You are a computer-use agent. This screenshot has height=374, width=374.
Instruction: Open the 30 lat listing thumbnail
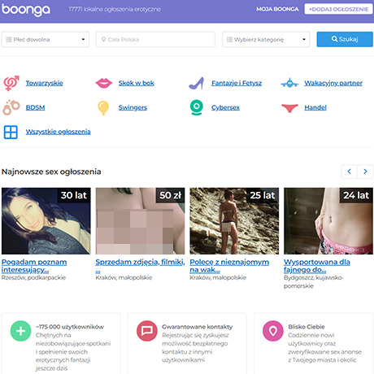[46, 221]
